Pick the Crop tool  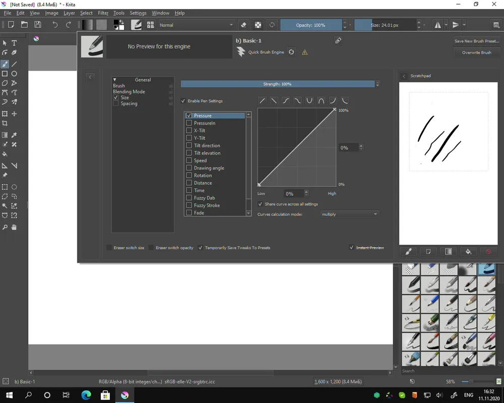tap(5, 123)
